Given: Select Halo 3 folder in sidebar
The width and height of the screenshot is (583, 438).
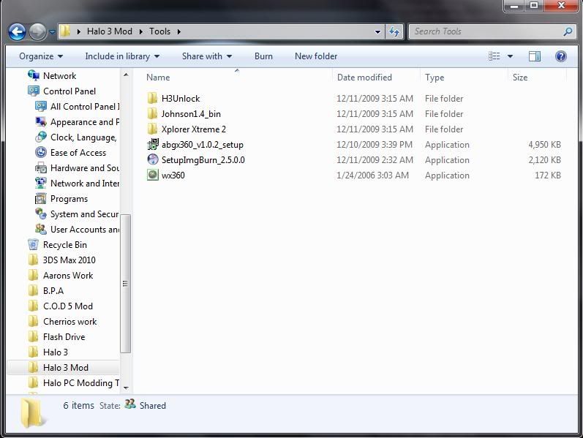Looking at the screenshot, I should (56, 352).
